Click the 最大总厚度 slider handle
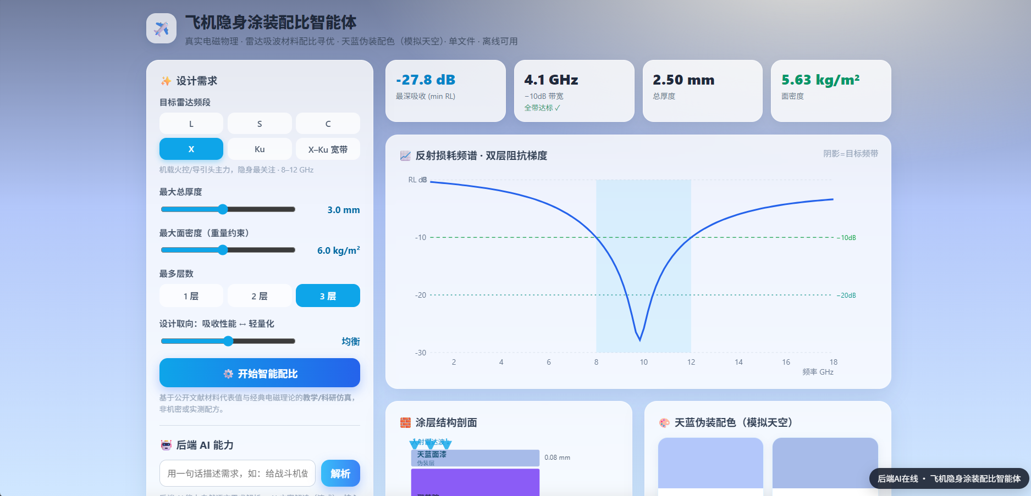 223,209
